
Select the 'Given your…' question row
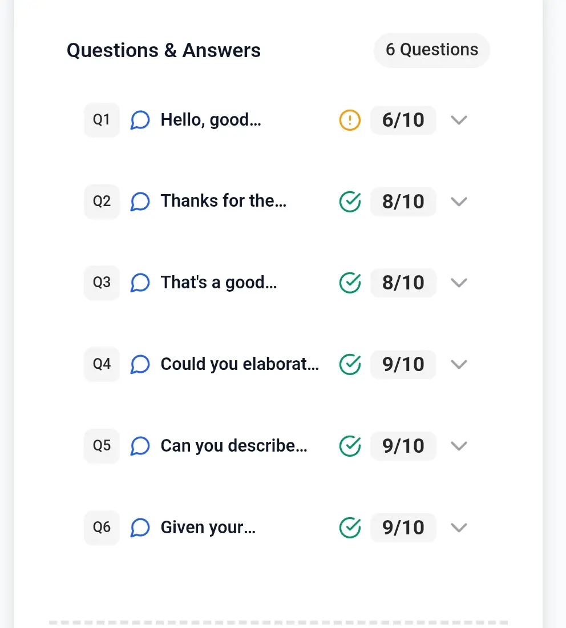(208, 528)
